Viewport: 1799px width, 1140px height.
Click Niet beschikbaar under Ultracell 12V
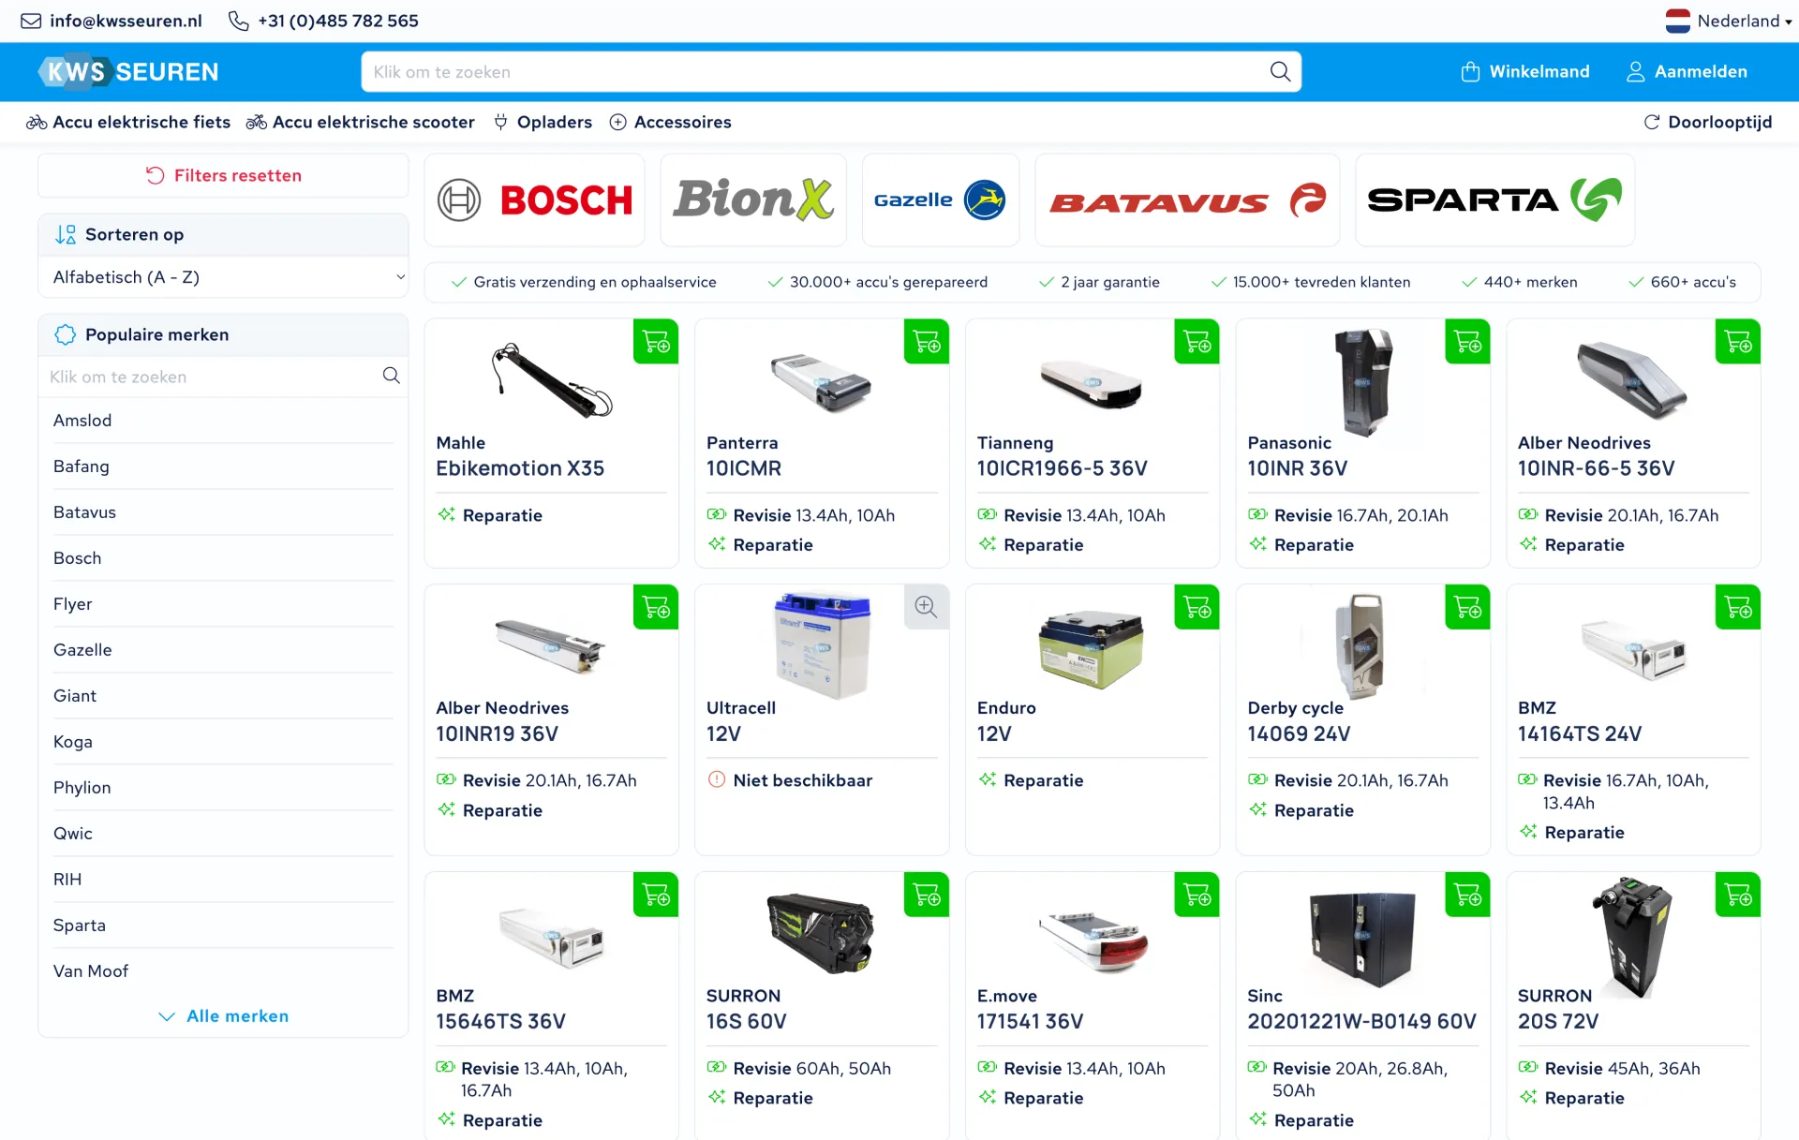[803, 780]
